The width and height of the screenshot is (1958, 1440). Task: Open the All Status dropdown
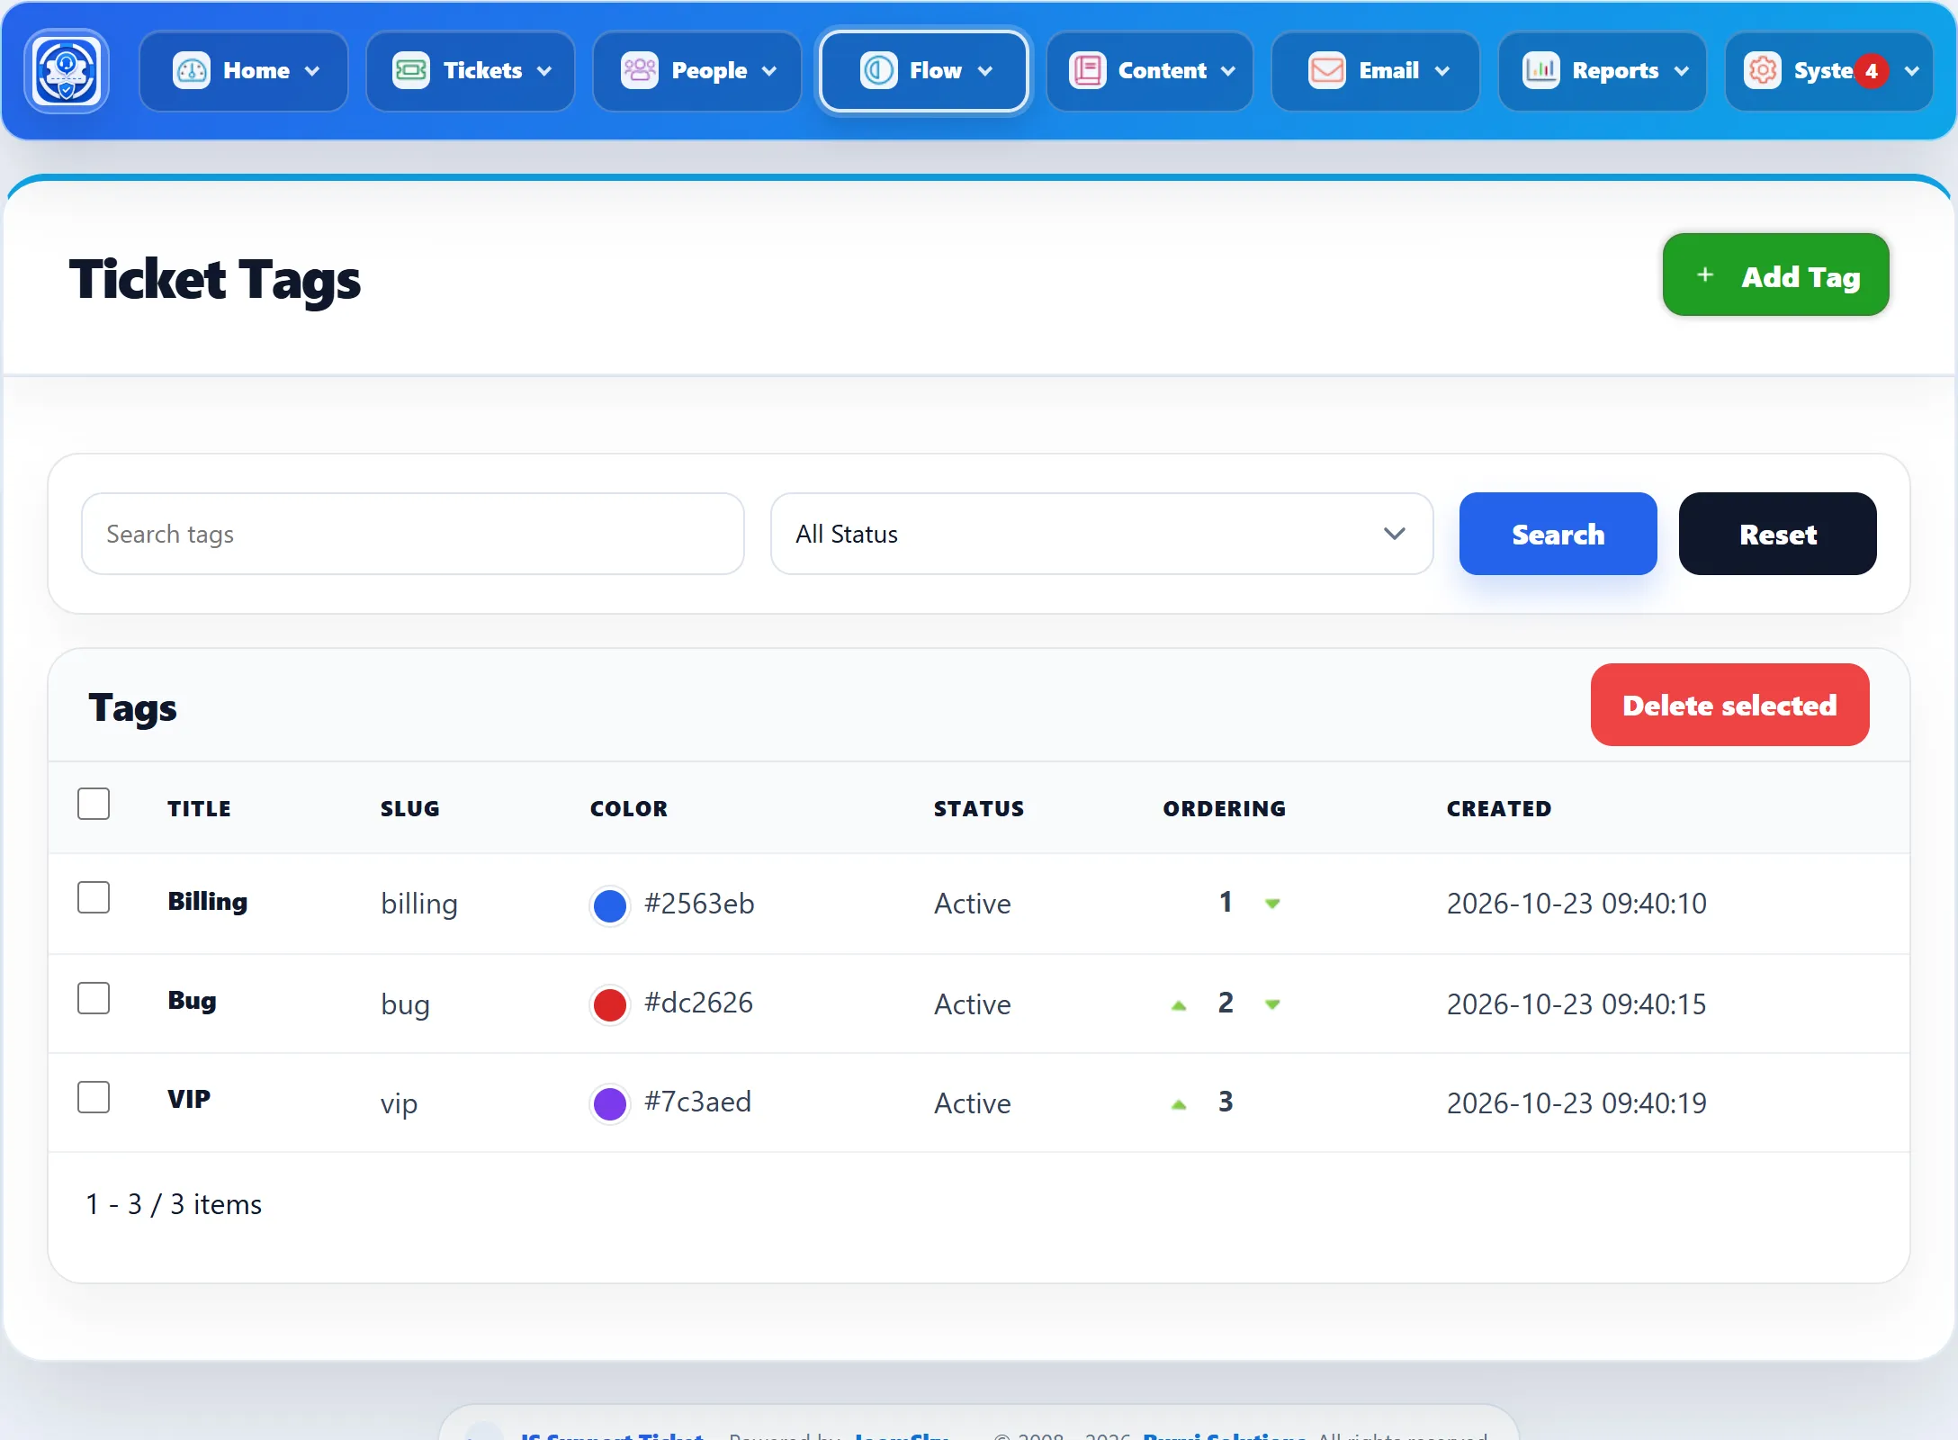point(1101,534)
